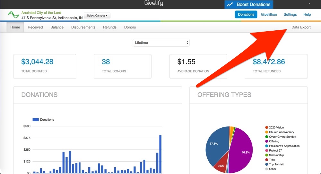Click the Anointed City of the Lord name
Viewport: 321px width, 174px height.
(41, 13)
